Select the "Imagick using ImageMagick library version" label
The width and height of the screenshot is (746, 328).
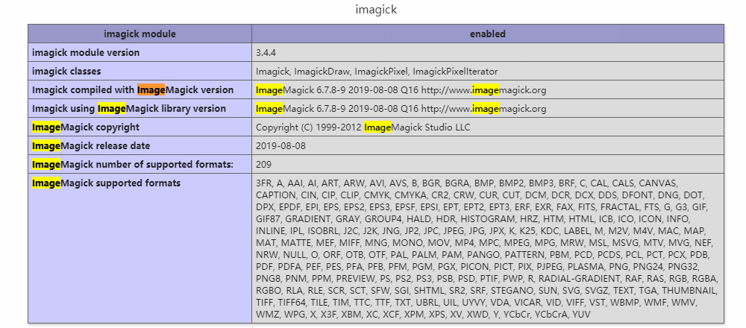click(129, 109)
